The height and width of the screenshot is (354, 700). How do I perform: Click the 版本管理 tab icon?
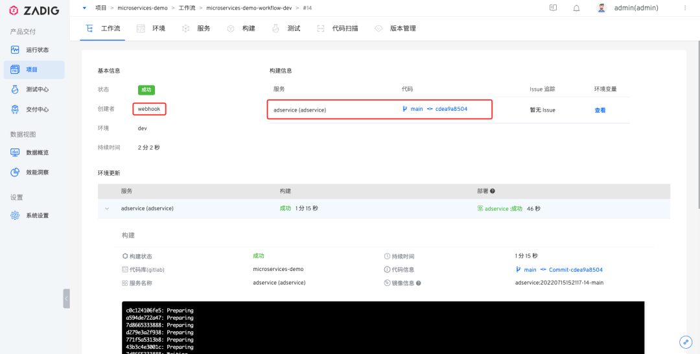379,29
